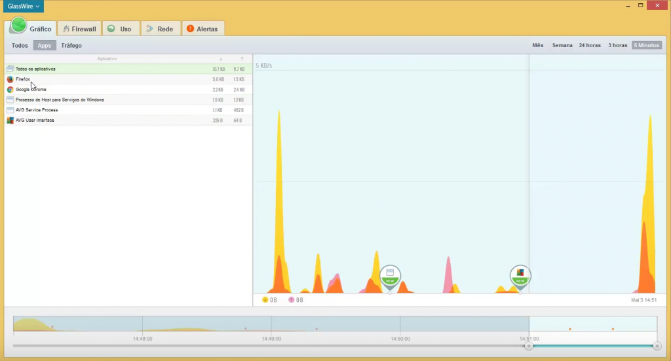Click Firefox's 5.6 KB download value
This screenshot has width=671, height=361.
point(218,79)
